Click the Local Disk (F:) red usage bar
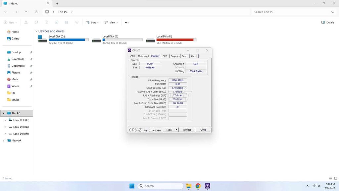339x191 pixels. pos(176,40)
